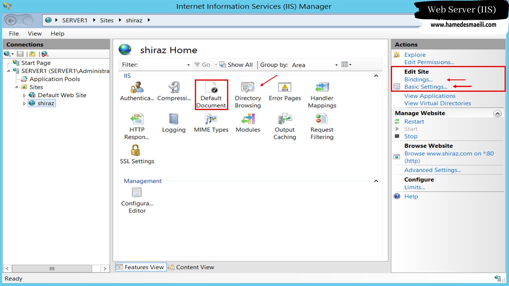The height and width of the screenshot is (286, 509).
Task: Open the File menu
Action: point(14,33)
